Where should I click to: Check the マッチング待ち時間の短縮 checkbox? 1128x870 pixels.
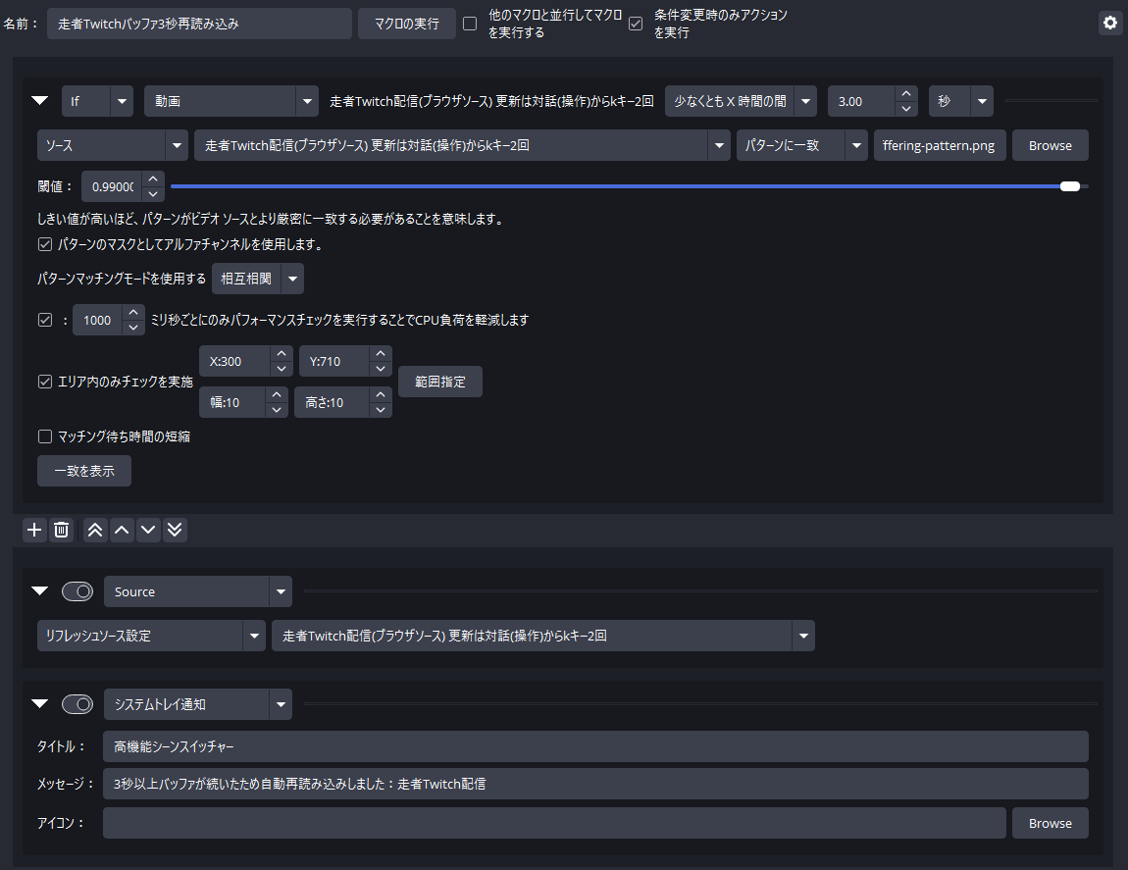(x=45, y=436)
